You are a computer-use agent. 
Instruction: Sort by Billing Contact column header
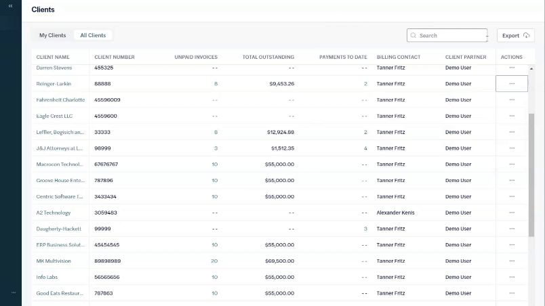[x=399, y=58]
